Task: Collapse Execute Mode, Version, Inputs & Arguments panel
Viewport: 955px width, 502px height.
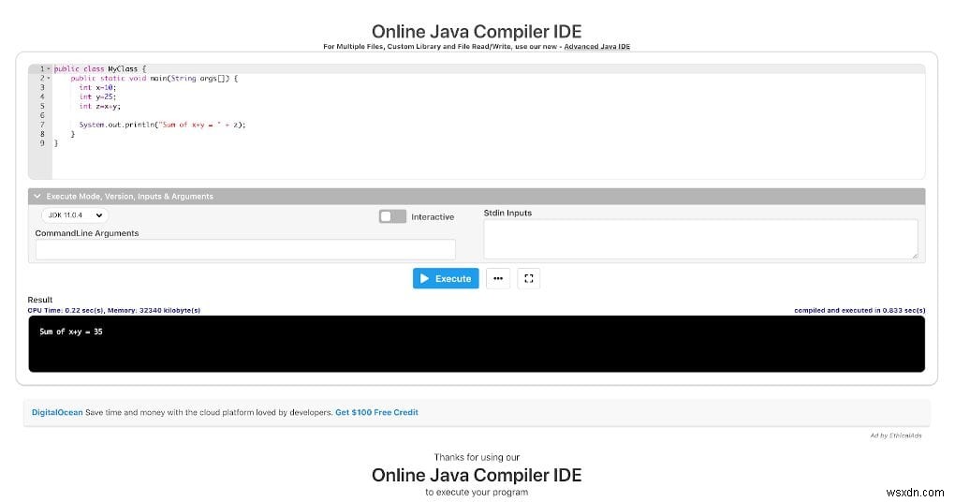Action: (x=477, y=196)
